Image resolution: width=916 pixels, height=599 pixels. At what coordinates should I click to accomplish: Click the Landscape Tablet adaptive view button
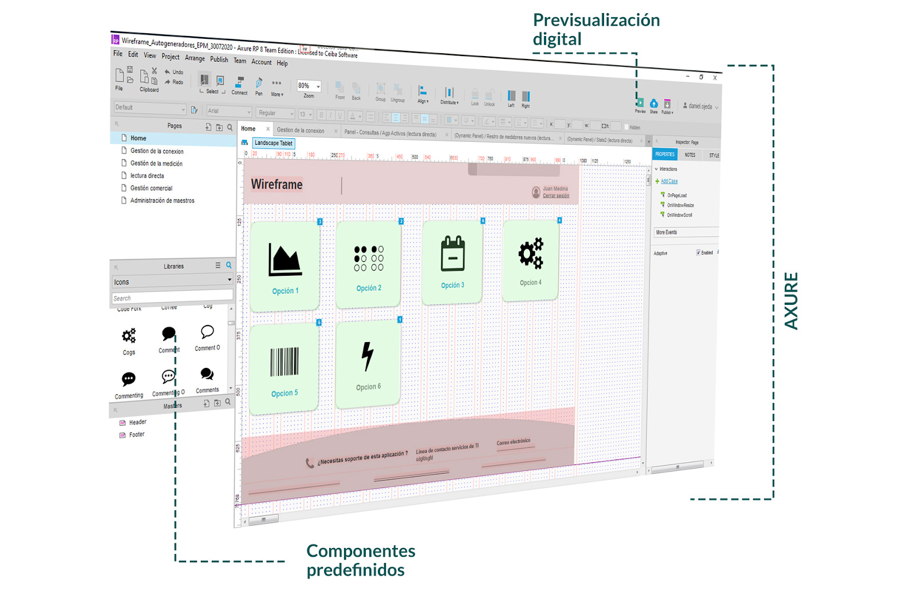[274, 143]
